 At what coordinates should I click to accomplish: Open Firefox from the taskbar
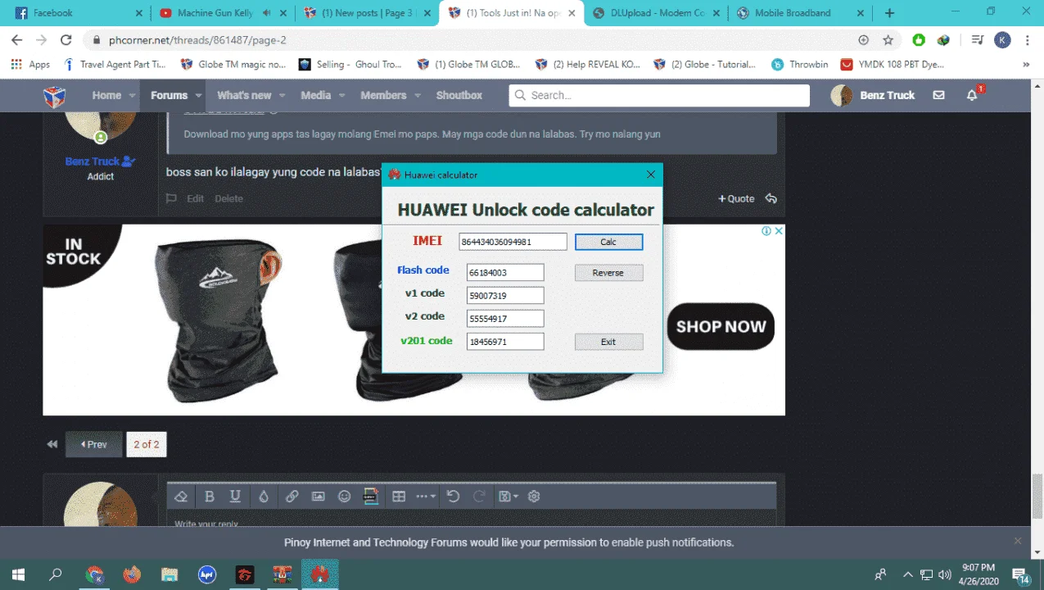[x=132, y=574]
